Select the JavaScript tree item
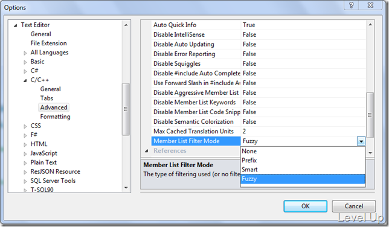This screenshot has width=389, height=227. click(x=43, y=153)
